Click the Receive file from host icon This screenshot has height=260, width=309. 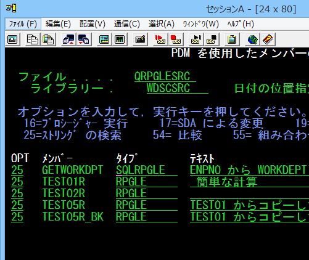tap(84, 39)
